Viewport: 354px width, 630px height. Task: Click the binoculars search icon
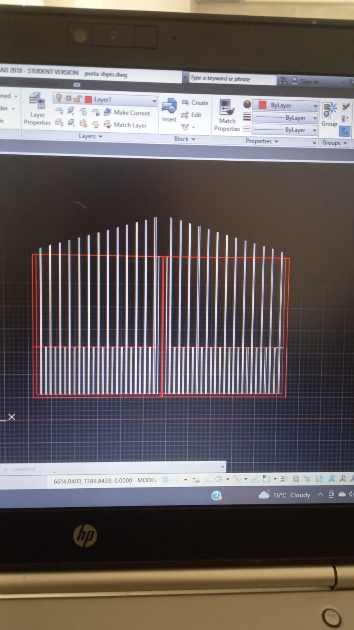283,81
